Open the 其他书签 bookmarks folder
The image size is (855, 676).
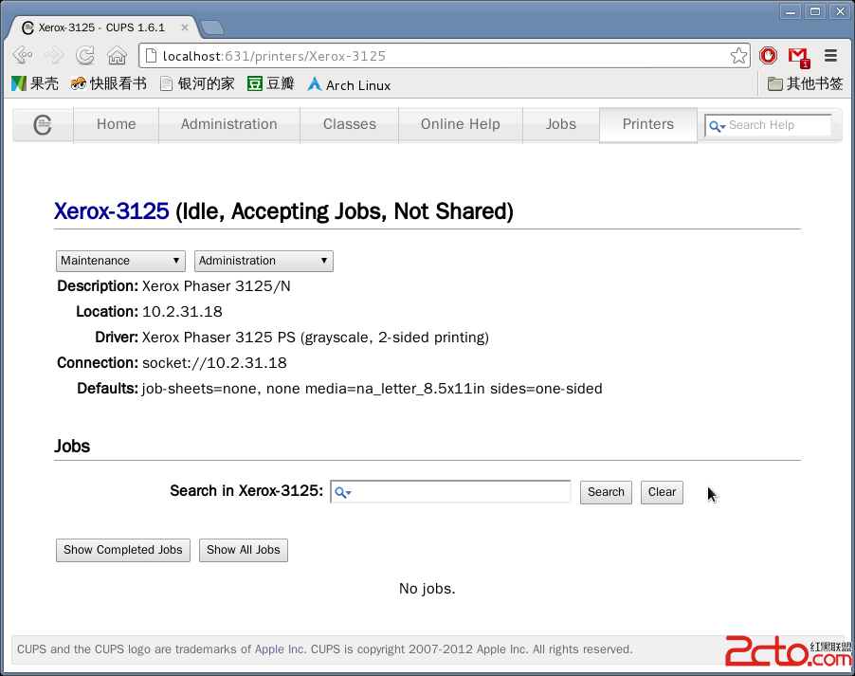pos(805,83)
